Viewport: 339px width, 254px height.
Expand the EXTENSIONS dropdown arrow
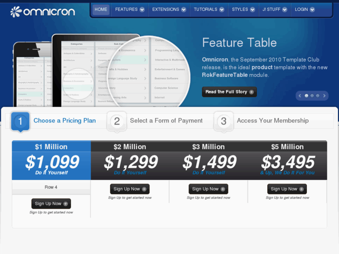click(x=184, y=9)
